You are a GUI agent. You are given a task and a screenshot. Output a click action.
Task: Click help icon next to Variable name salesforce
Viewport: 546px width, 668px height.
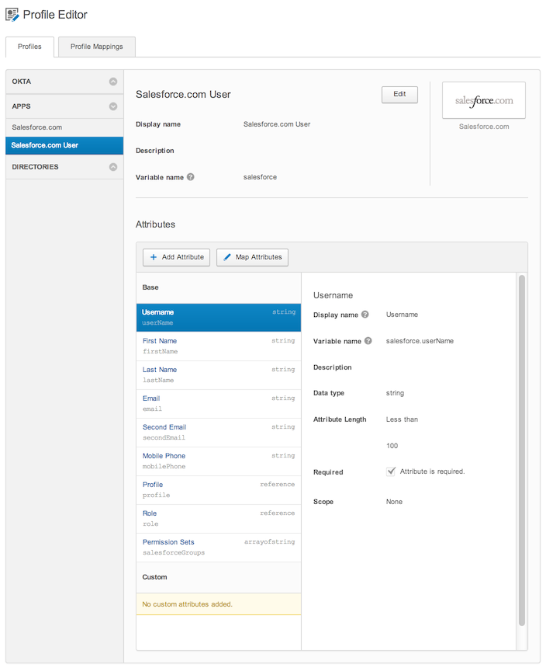point(191,177)
